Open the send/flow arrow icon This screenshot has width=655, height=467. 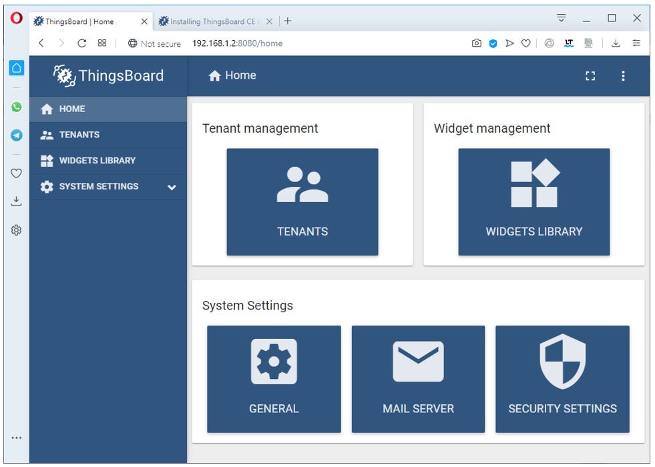click(509, 43)
